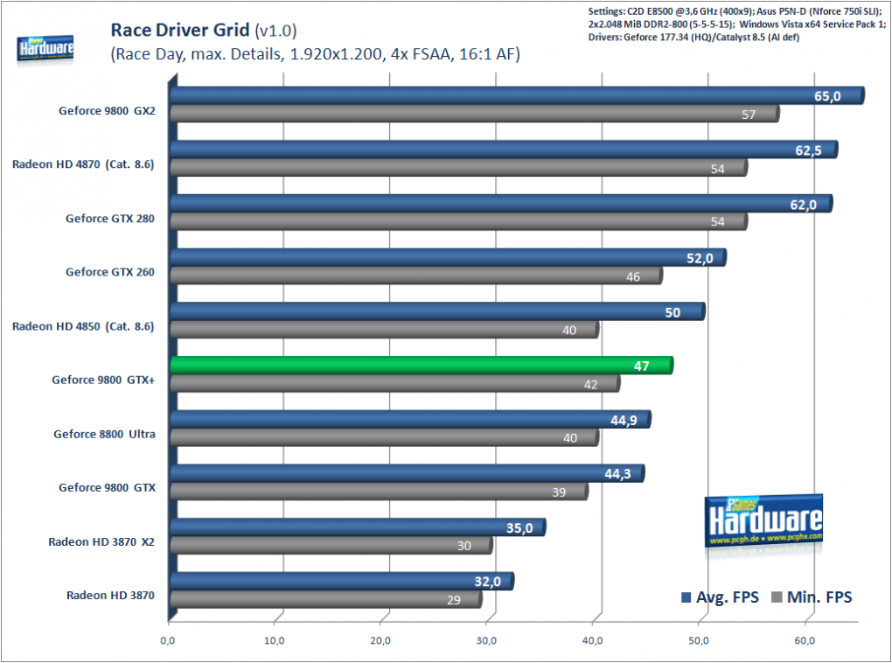
Task: Click the 50,0 axis tick label
Action: 699,641
